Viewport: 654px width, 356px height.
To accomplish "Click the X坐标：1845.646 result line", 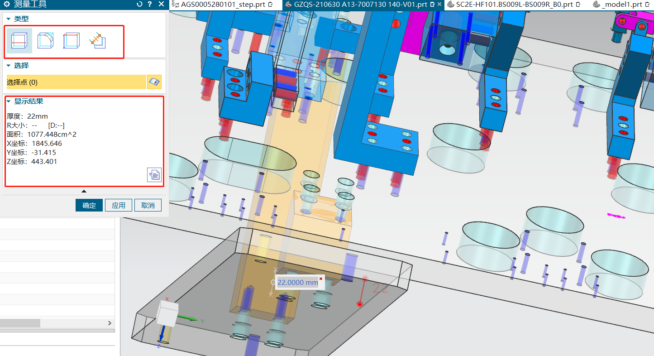I will (x=34, y=144).
